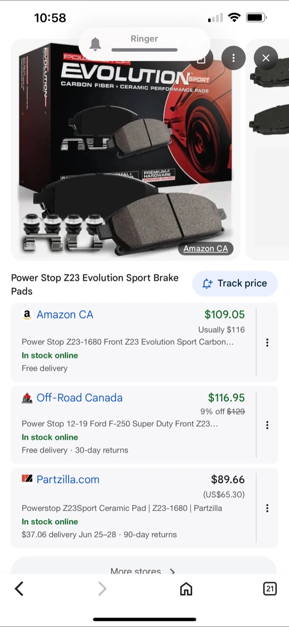Adjust the Ringer volume slider
This screenshot has height=627, width=289.
pos(144,50)
